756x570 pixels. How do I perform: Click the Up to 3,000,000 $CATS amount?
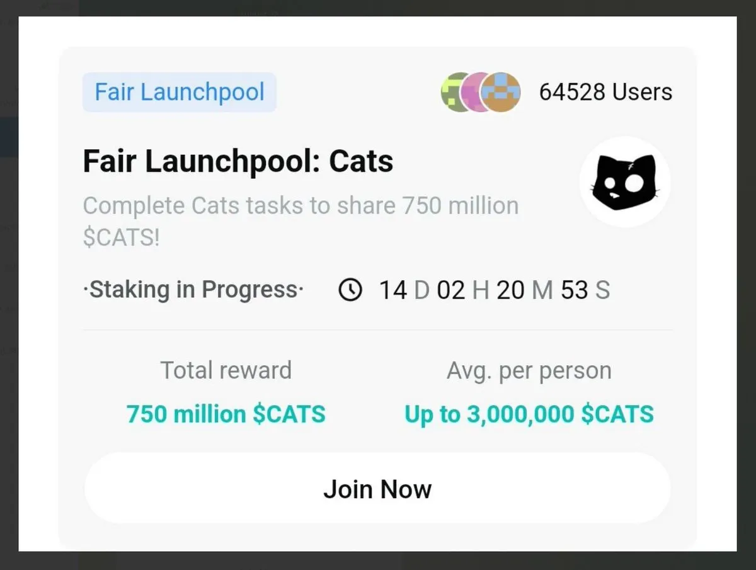[529, 414]
